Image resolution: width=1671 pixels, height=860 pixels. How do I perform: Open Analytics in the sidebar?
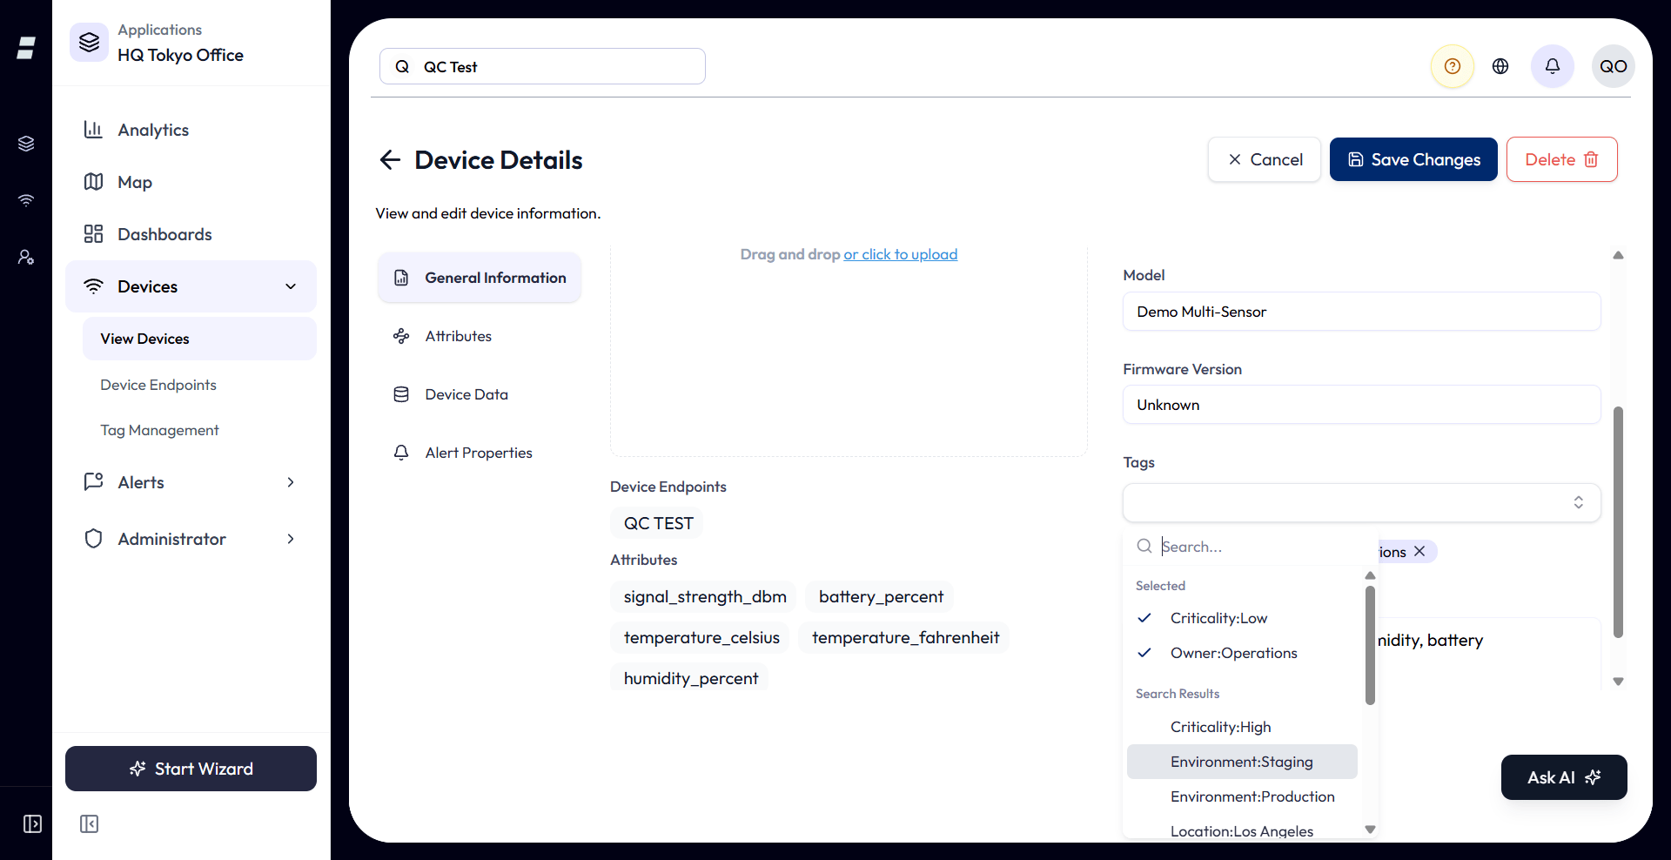(191, 130)
